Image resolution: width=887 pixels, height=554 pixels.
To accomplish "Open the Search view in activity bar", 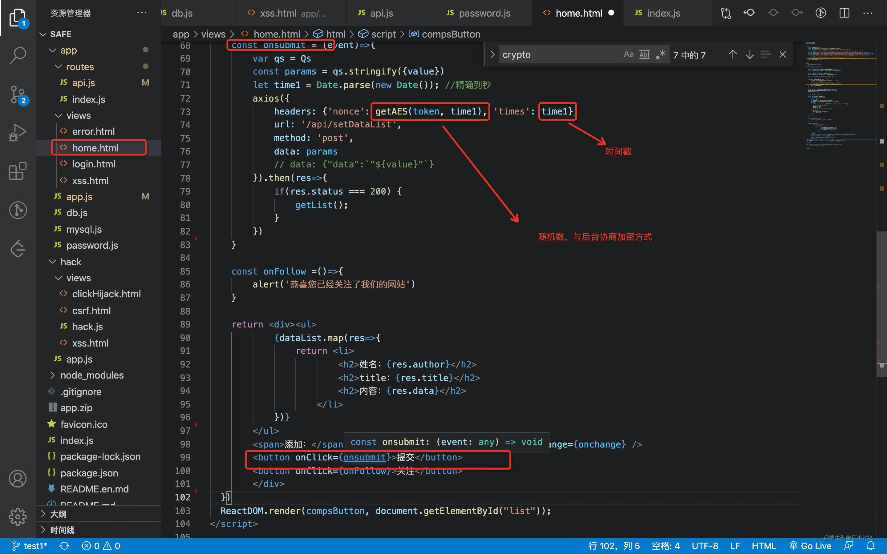I will (x=18, y=56).
